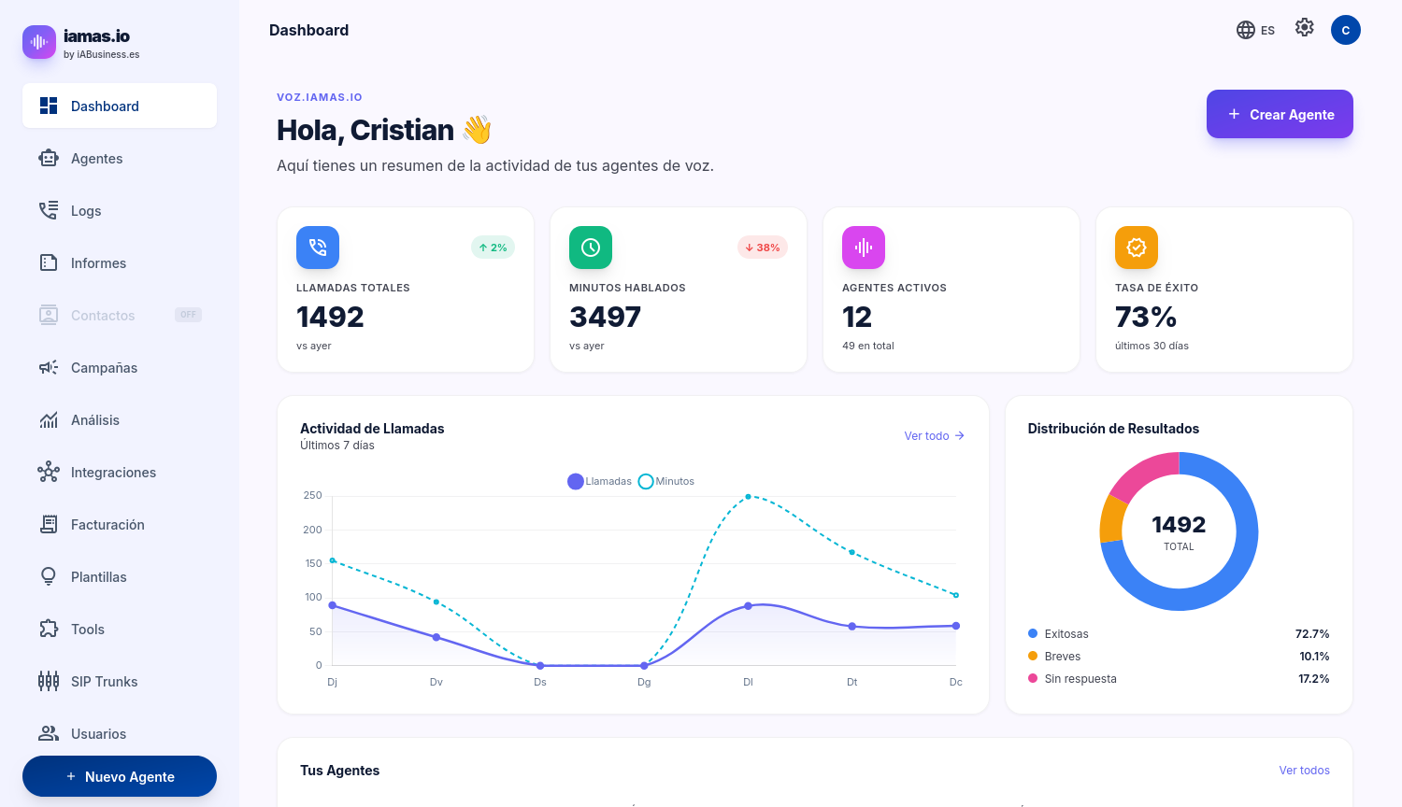Open Facturación from the sidebar
The image size is (1402, 807).
(120, 524)
